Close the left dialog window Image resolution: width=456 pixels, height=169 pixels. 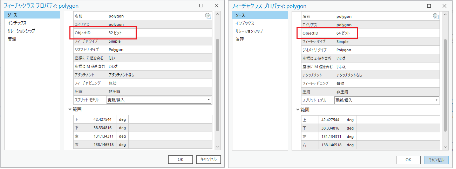click(217, 6)
